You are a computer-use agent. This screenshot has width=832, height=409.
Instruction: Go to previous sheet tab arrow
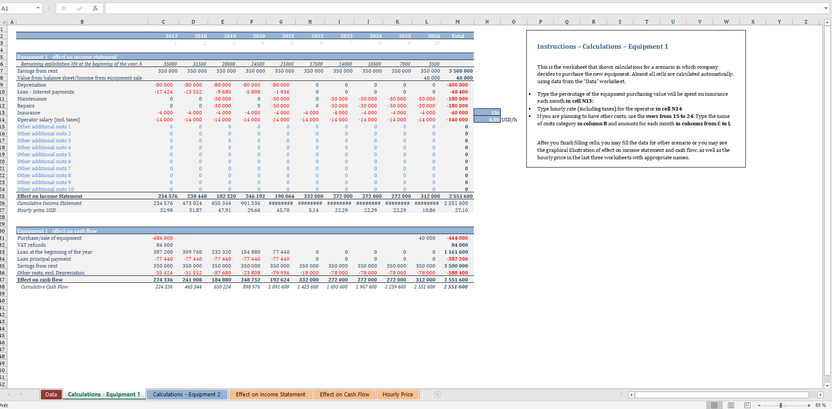point(8,395)
